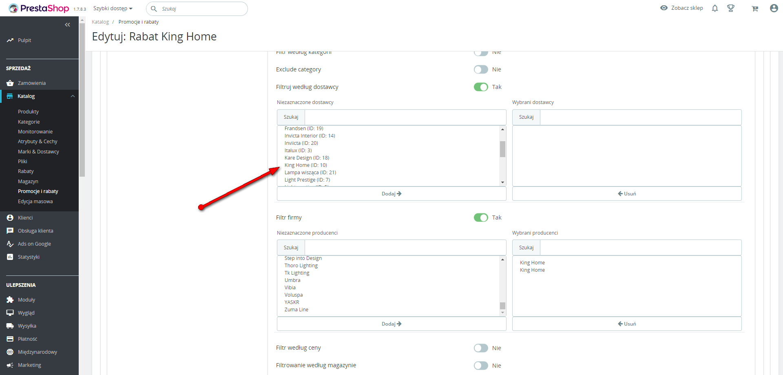Click the Zamówienia basket icon
Image resolution: width=783 pixels, height=375 pixels.
[x=10, y=83]
